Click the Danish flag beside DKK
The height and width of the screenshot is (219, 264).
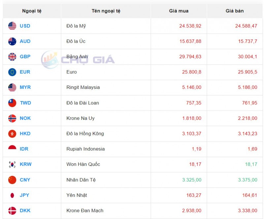(12, 210)
